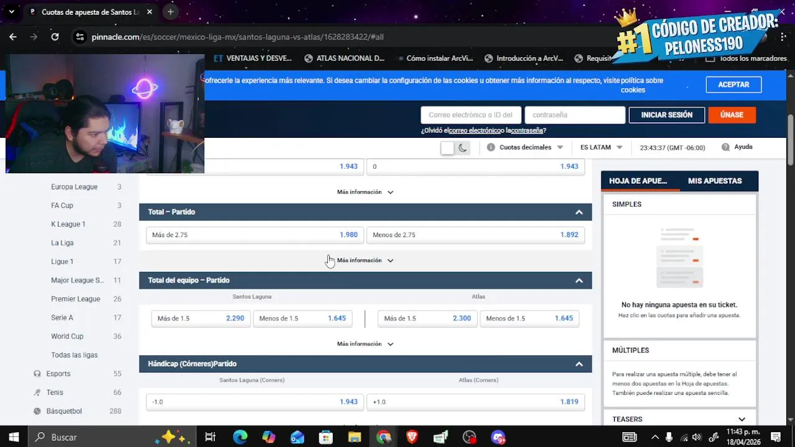Click the Ayuda help icon
Image resolution: width=795 pixels, height=447 pixels.
click(725, 147)
